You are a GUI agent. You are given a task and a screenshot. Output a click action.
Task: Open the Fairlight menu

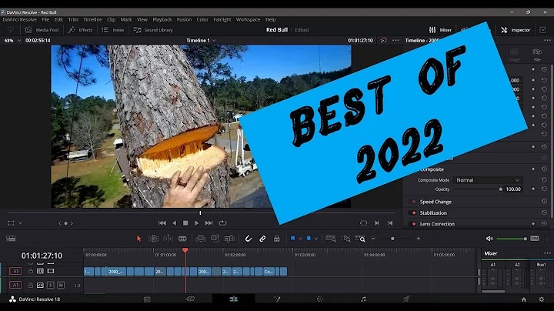pyautogui.click(x=222, y=20)
